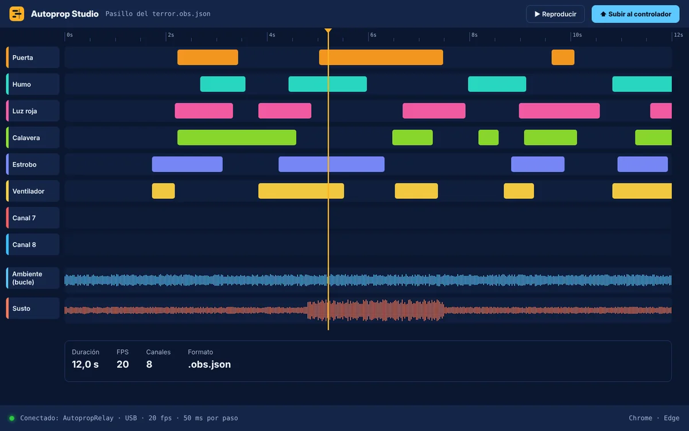Select the Ventilador track label
Image resolution: width=689 pixels, height=431 pixels.
pos(33,191)
